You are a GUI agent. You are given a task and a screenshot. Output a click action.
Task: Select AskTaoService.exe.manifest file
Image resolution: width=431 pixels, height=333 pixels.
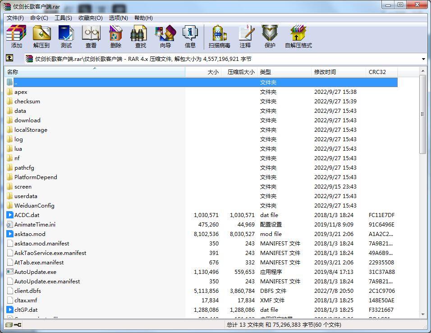(202, 253)
